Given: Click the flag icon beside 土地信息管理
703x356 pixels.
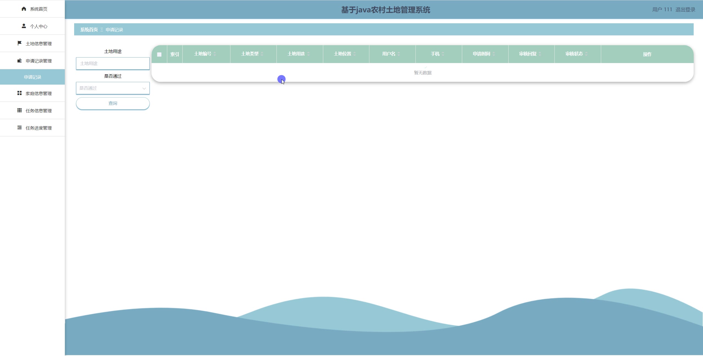Looking at the screenshot, I should pos(19,43).
